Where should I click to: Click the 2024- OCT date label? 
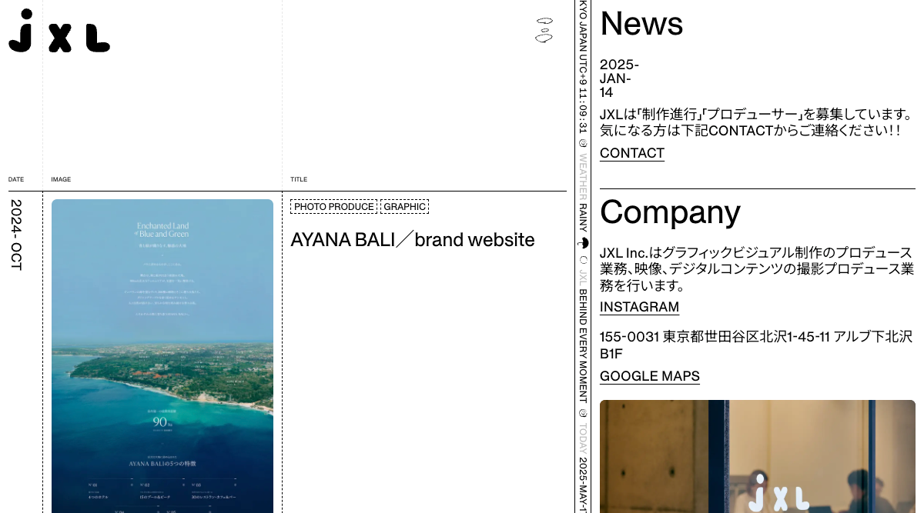point(16,235)
